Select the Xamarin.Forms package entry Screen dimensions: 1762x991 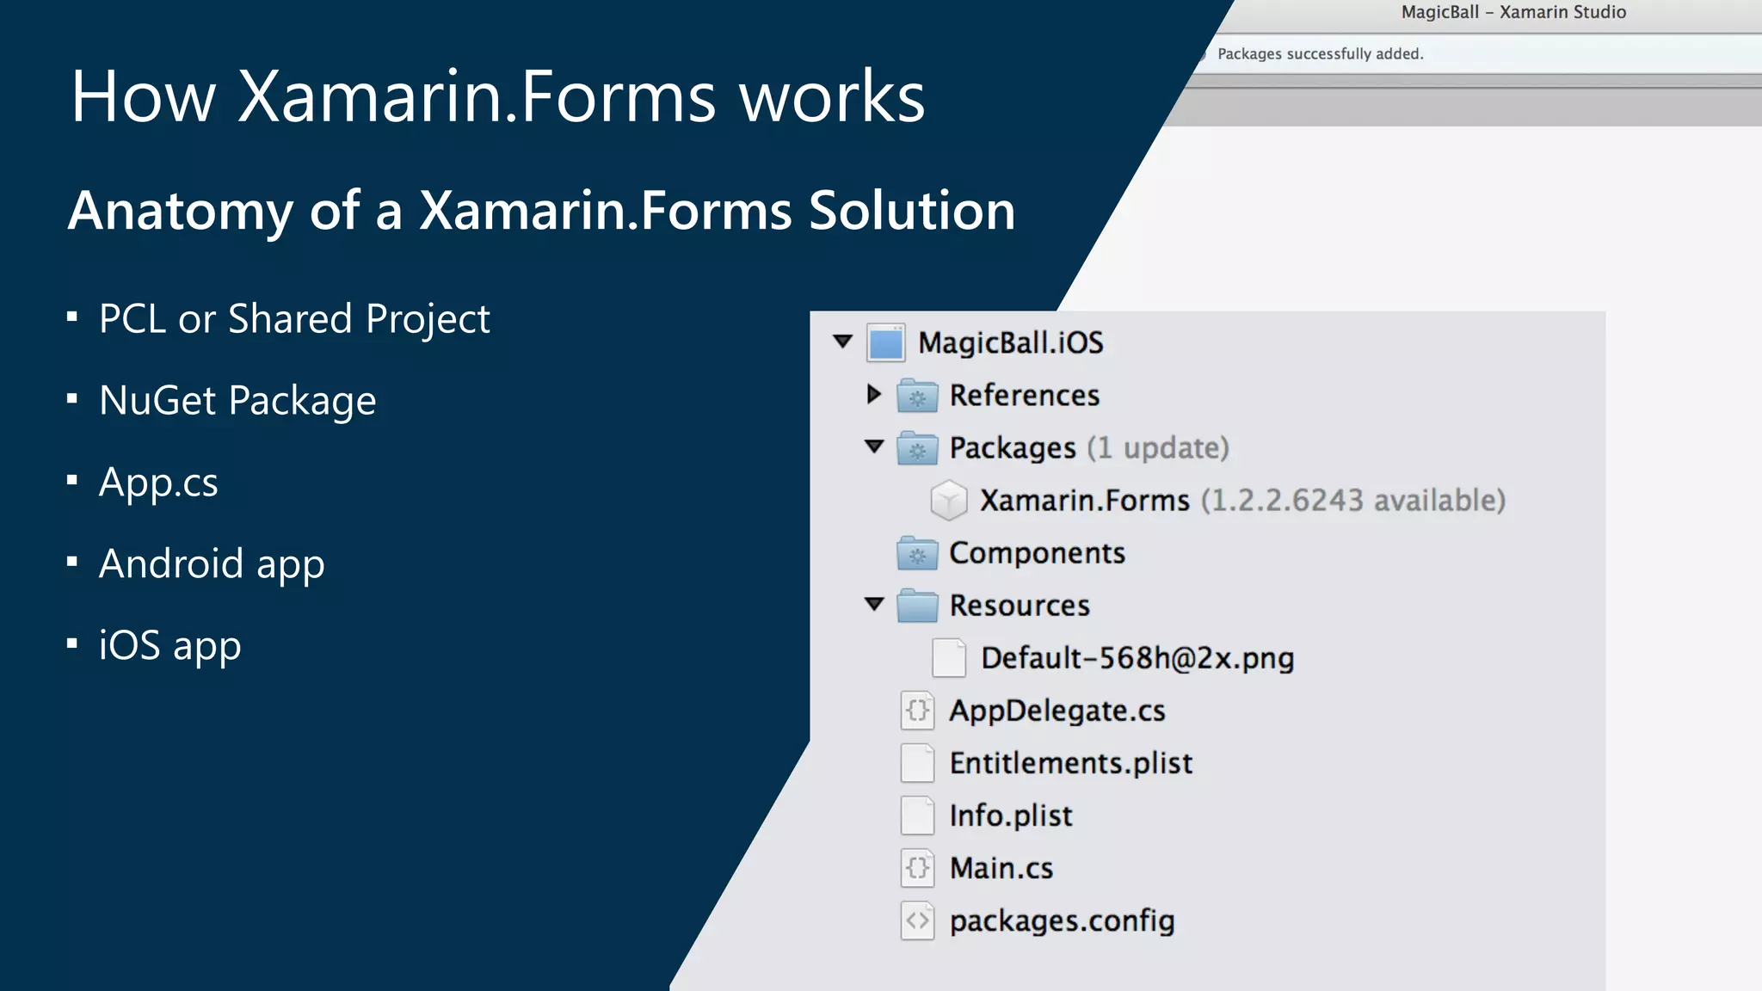click(1243, 501)
